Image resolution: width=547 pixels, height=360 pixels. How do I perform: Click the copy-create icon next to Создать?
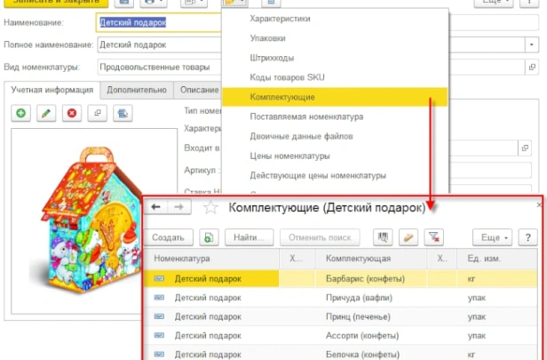(209, 237)
